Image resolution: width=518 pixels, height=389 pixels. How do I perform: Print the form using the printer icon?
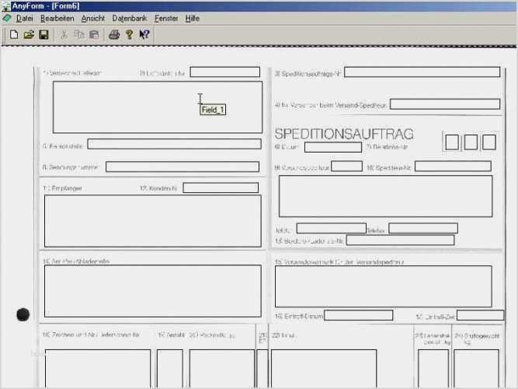pos(114,34)
